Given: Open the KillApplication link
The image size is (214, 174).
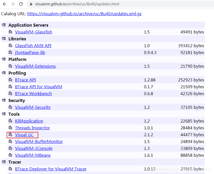Looking at the screenshot, I should click(29, 121).
